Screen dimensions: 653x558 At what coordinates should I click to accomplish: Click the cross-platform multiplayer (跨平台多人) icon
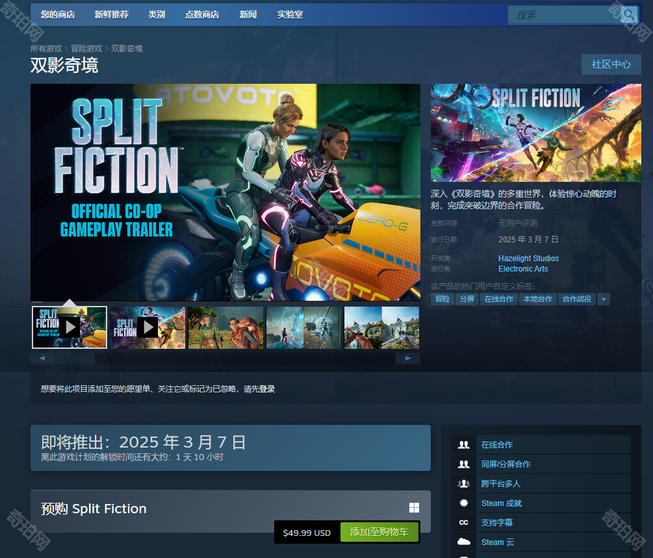click(464, 484)
